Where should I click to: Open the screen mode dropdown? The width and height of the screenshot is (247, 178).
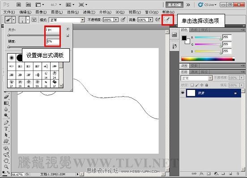pyautogui.click(x=83, y=5)
